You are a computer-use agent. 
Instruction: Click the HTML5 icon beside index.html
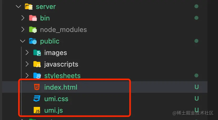point(37,87)
